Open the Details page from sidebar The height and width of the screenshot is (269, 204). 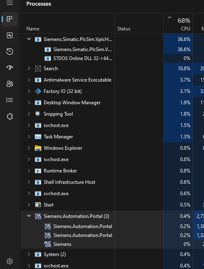pyautogui.click(x=10, y=100)
